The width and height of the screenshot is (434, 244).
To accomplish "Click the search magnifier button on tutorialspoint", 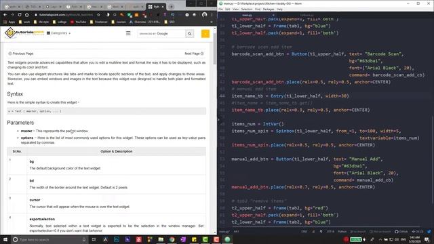I will coord(190,33).
